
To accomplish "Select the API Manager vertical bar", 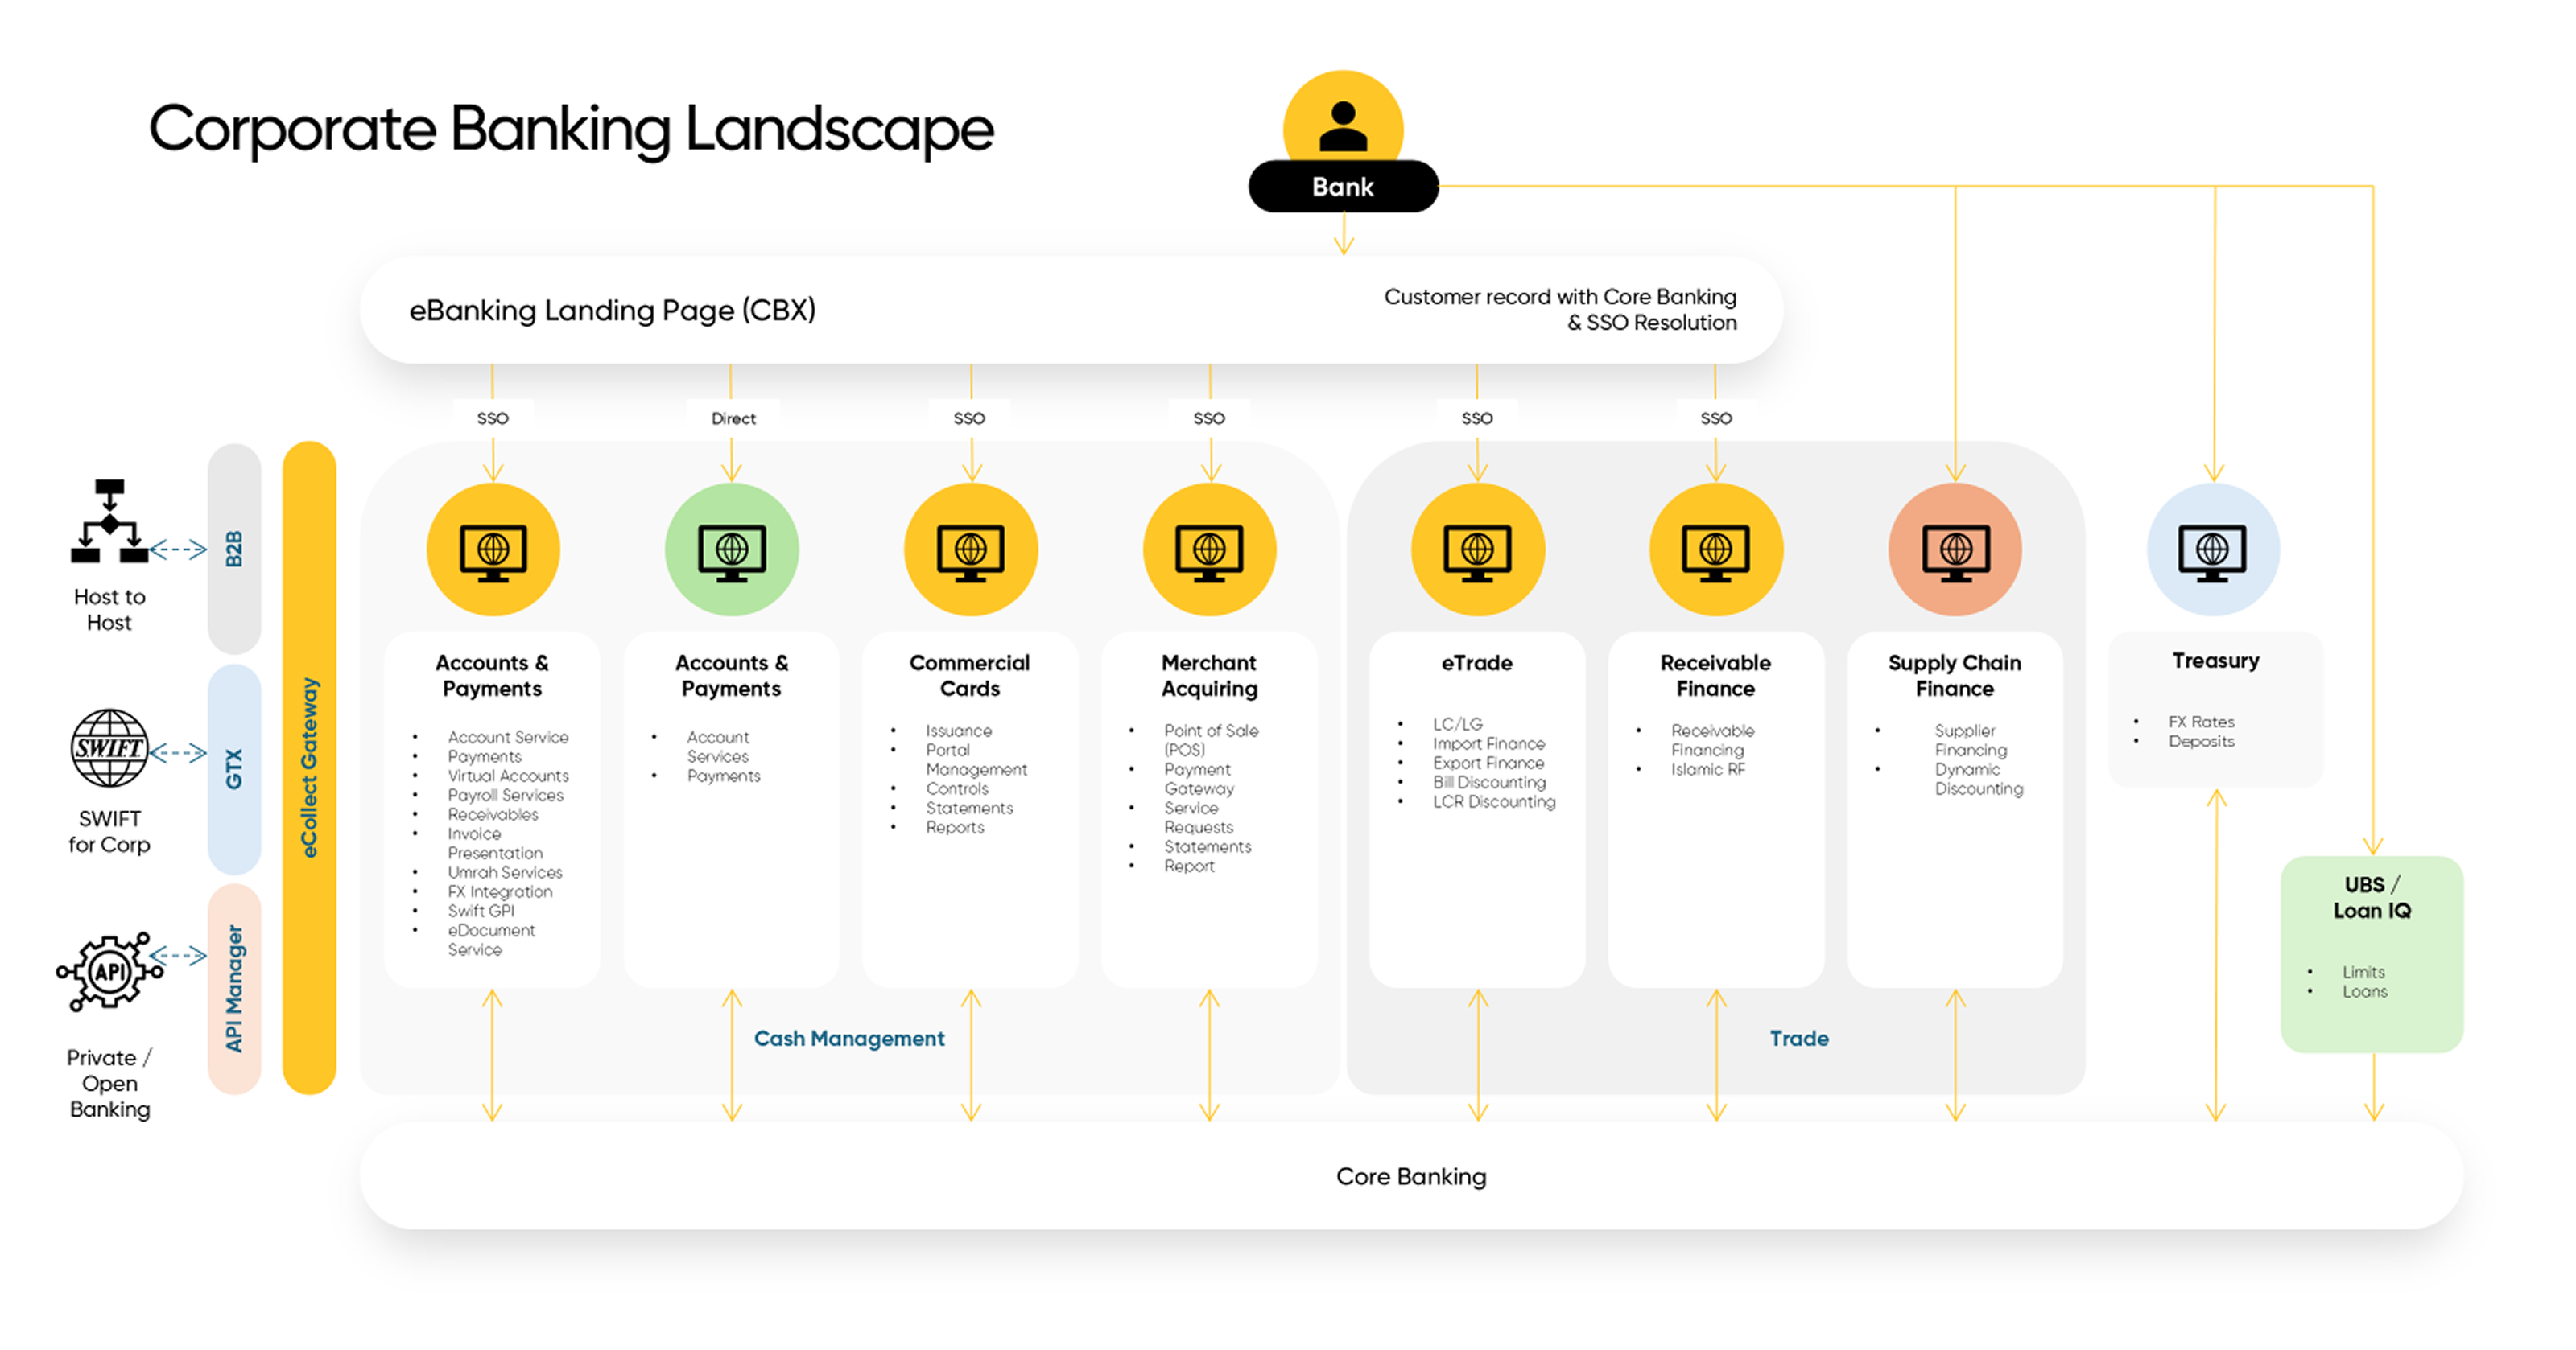I will (234, 988).
